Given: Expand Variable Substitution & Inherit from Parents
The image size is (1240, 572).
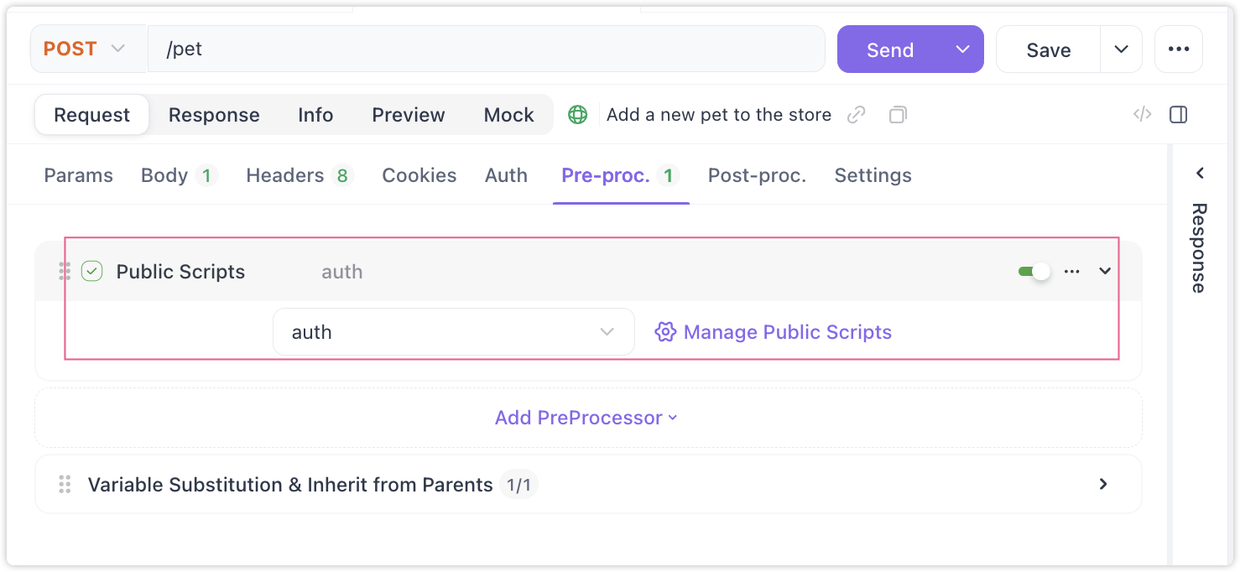Looking at the screenshot, I should coord(1103,484).
